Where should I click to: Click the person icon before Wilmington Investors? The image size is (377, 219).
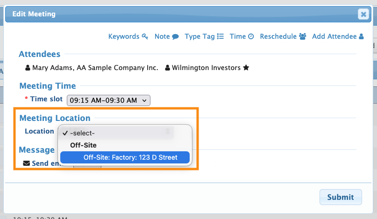click(168, 68)
